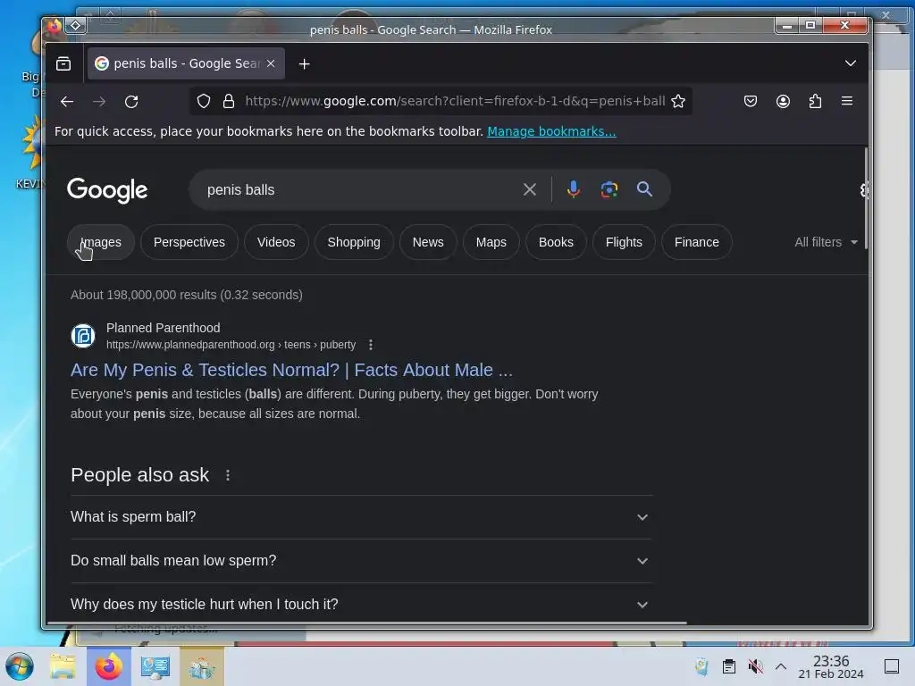
Task: Click the plannedparenthood.org URL breadcrumb
Action: pyautogui.click(x=231, y=345)
